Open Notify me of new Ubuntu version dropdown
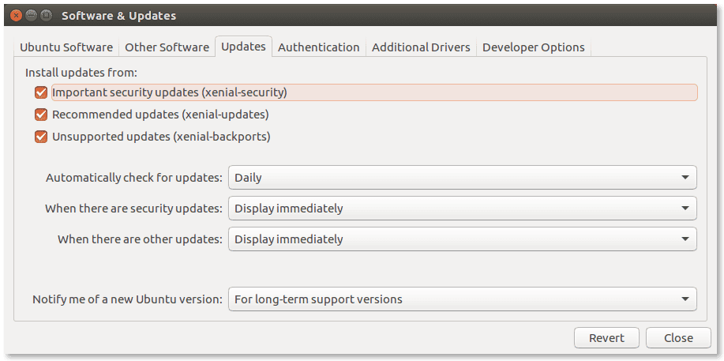Image resolution: width=724 pixels, height=361 pixels. click(x=462, y=299)
